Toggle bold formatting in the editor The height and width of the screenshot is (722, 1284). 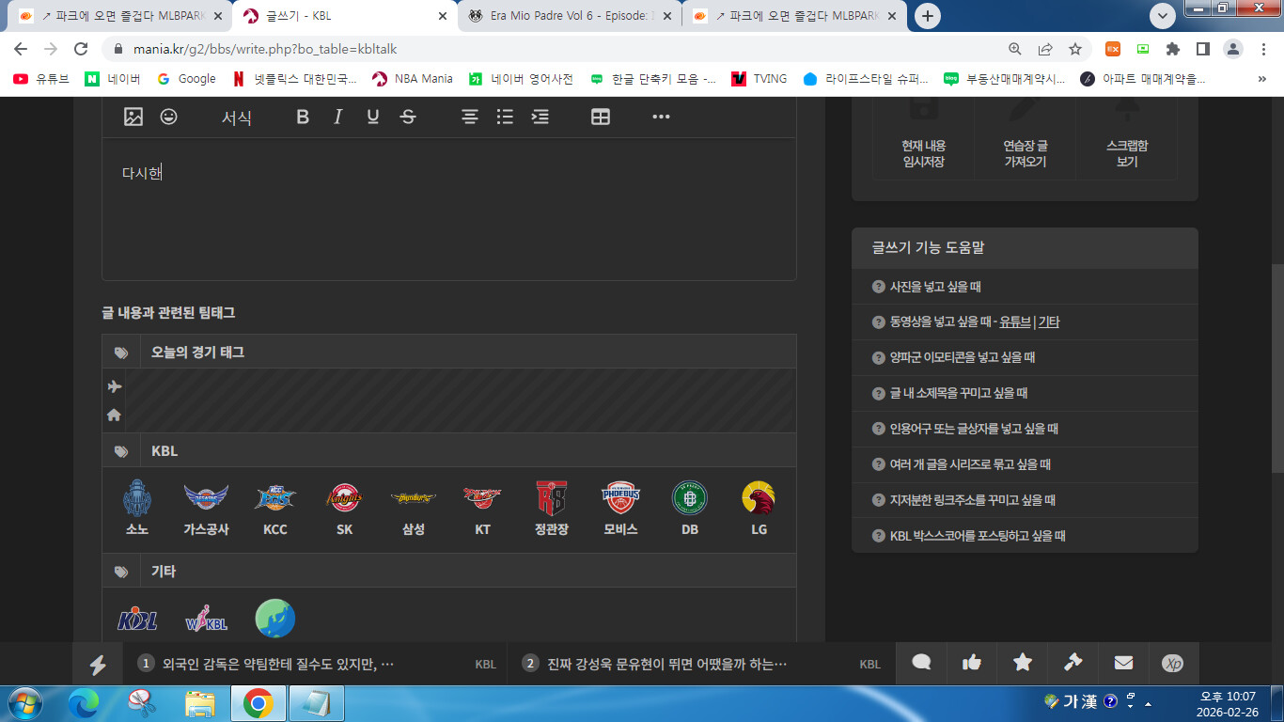coord(303,117)
